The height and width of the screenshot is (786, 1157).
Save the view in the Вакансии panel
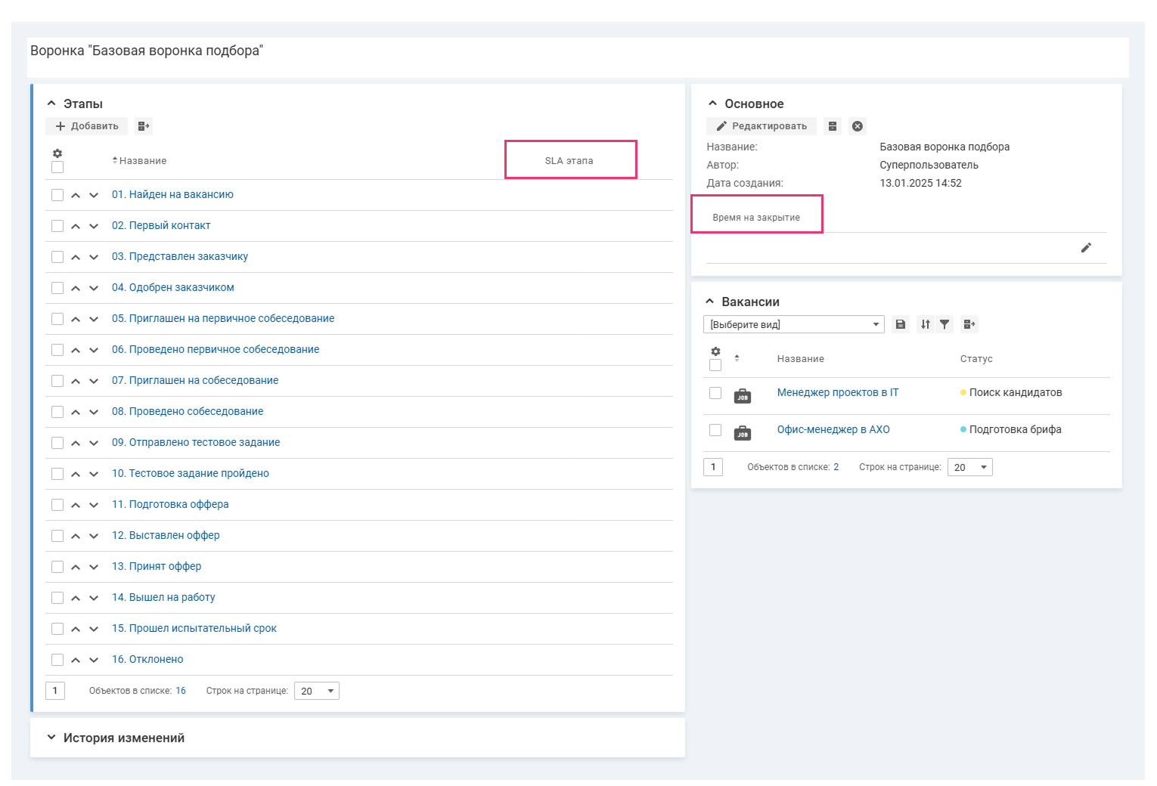901,324
